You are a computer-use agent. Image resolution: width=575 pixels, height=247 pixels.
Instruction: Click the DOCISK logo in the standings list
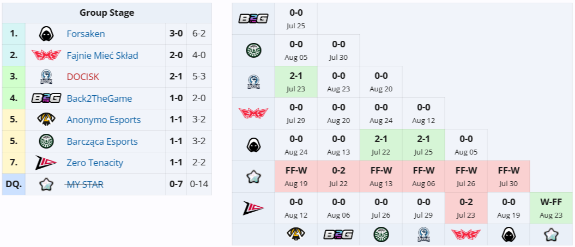[x=46, y=77]
